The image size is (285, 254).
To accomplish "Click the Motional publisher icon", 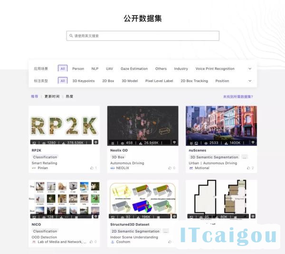I will (x=191, y=168).
